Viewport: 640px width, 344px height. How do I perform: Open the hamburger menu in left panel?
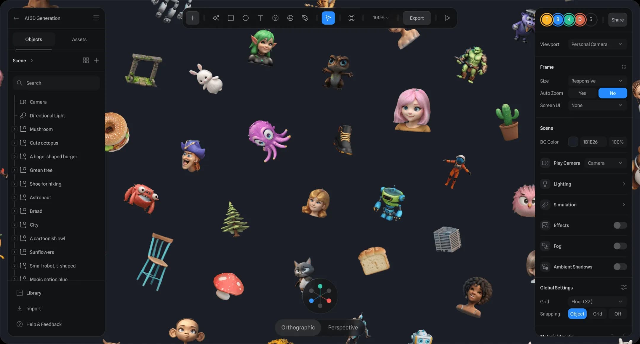[96, 18]
